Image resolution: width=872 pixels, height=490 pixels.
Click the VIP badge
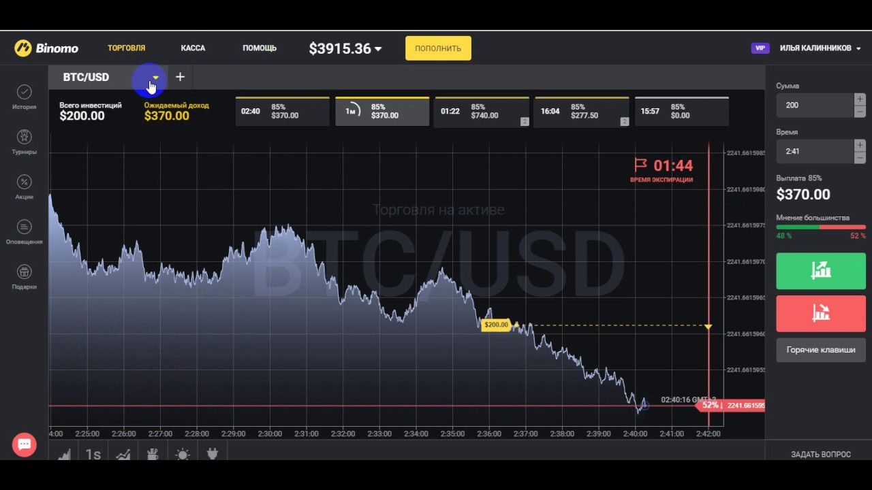[760, 48]
